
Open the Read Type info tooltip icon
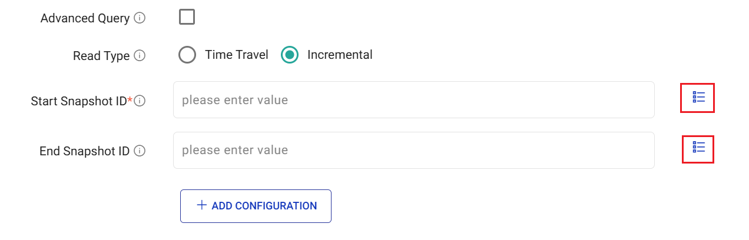coord(140,56)
